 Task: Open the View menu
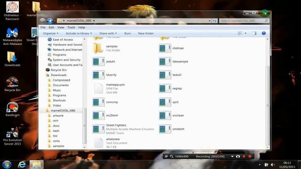point(61,27)
